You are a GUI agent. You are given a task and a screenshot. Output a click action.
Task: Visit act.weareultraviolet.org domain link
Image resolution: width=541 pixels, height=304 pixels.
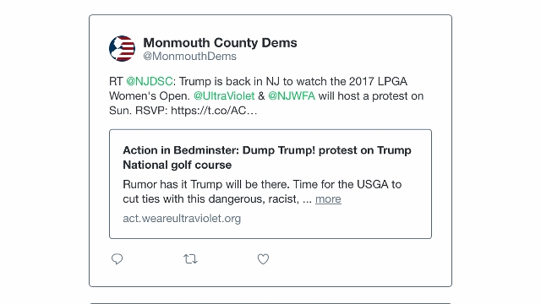click(182, 219)
